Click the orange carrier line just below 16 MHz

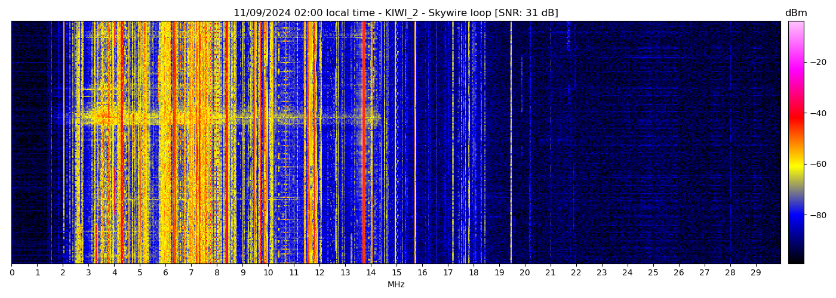tap(415, 143)
